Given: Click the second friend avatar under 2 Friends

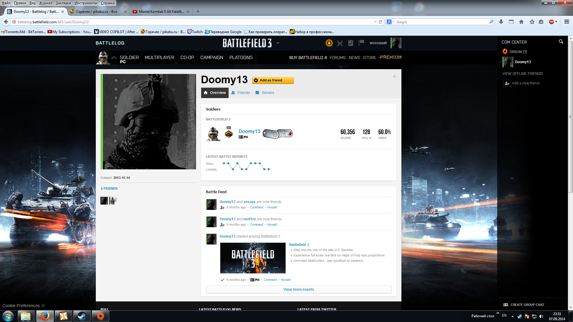Looking at the screenshot, I should click(x=113, y=201).
